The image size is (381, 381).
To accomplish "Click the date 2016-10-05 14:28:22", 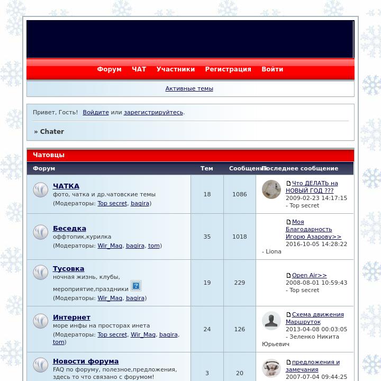I will coord(316,244).
